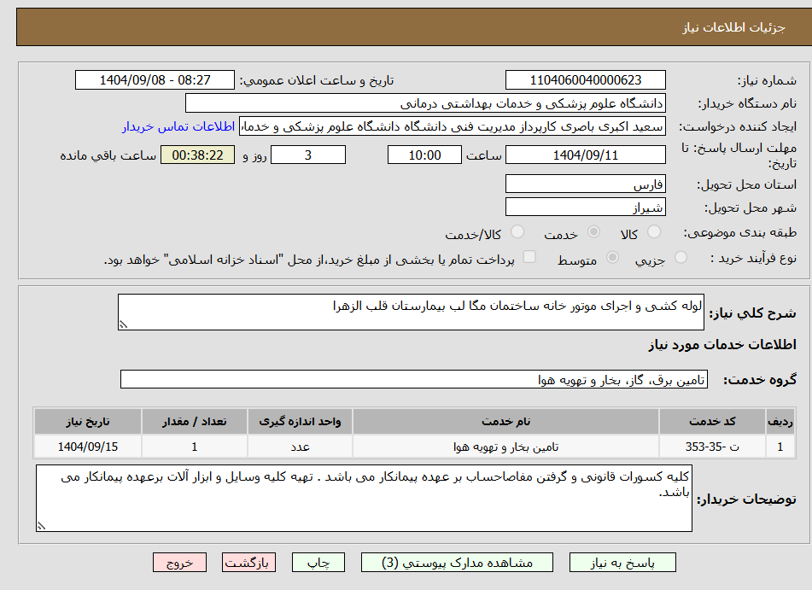Select the کالا radio button
The width and height of the screenshot is (812, 590).
pyautogui.click(x=653, y=231)
